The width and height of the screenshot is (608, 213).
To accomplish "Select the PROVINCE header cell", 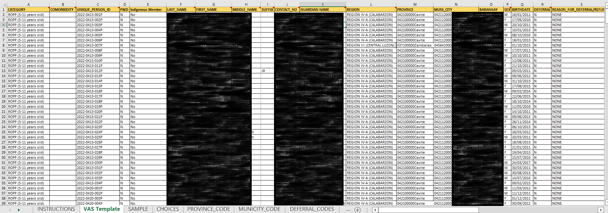I will tap(415, 10).
